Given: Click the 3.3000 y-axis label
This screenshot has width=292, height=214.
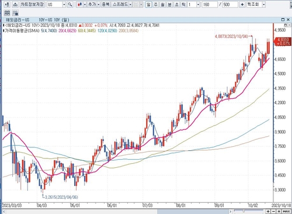Looking at the screenshot, I should 280,189.
